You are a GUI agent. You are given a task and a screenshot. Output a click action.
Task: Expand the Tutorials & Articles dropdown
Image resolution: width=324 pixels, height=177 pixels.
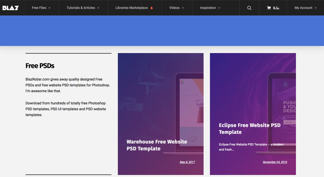tap(83, 8)
